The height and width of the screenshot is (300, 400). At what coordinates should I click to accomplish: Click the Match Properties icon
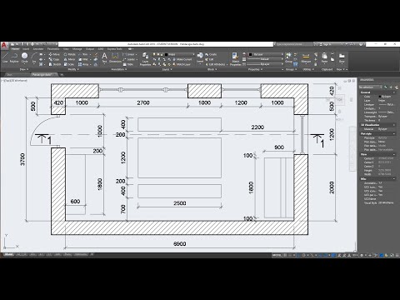coord(235,59)
